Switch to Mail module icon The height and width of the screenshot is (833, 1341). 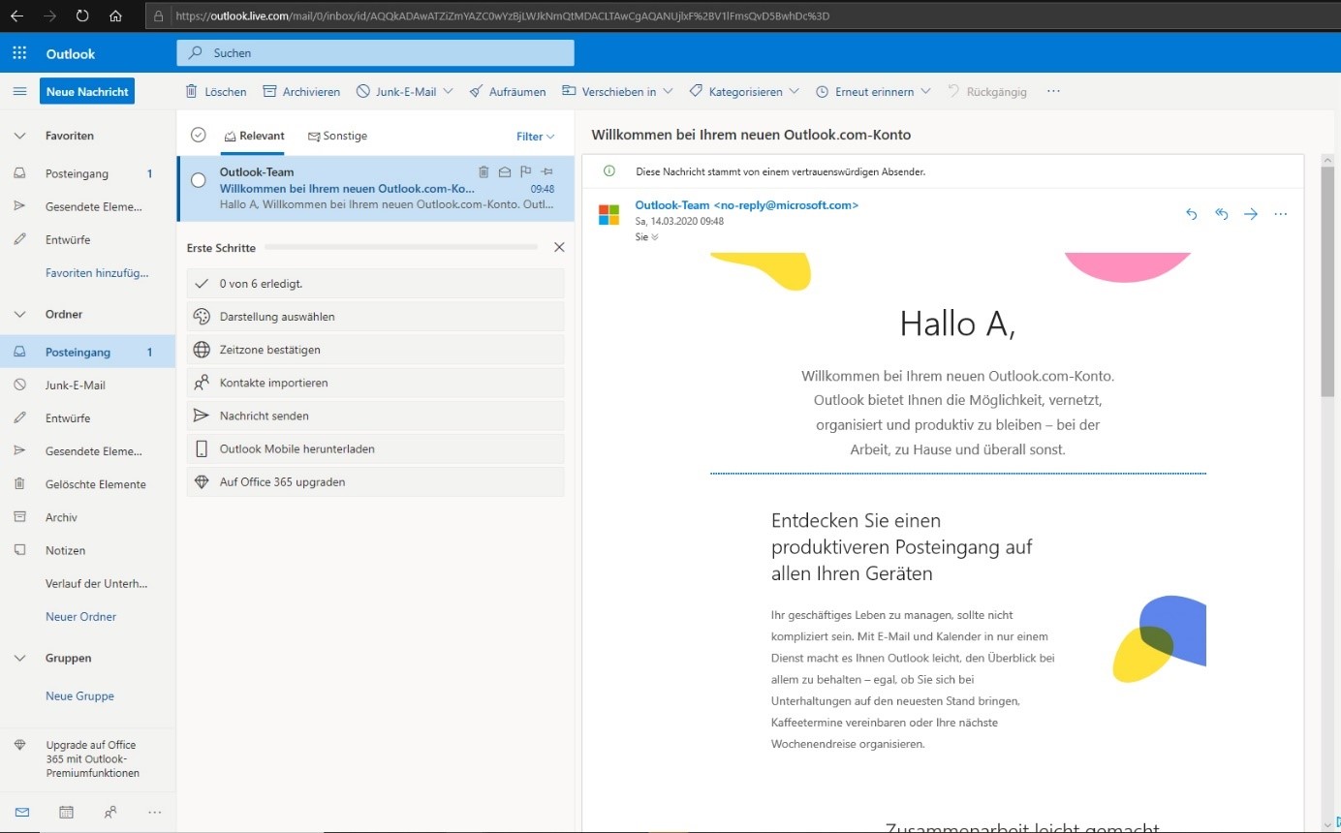click(x=22, y=812)
